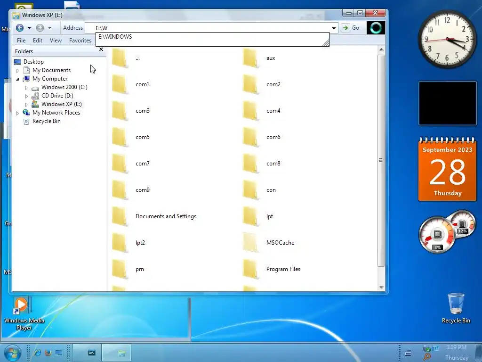
Task: Select Windows 2000 (C:) drive
Action: pos(64,87)
